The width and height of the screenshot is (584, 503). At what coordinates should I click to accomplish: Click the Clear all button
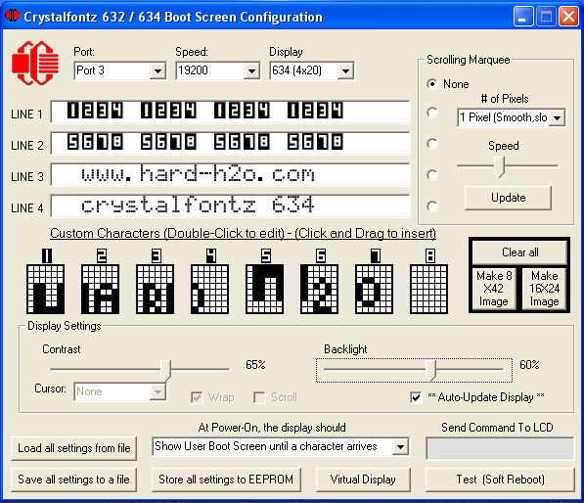click(x=519, y=252)
